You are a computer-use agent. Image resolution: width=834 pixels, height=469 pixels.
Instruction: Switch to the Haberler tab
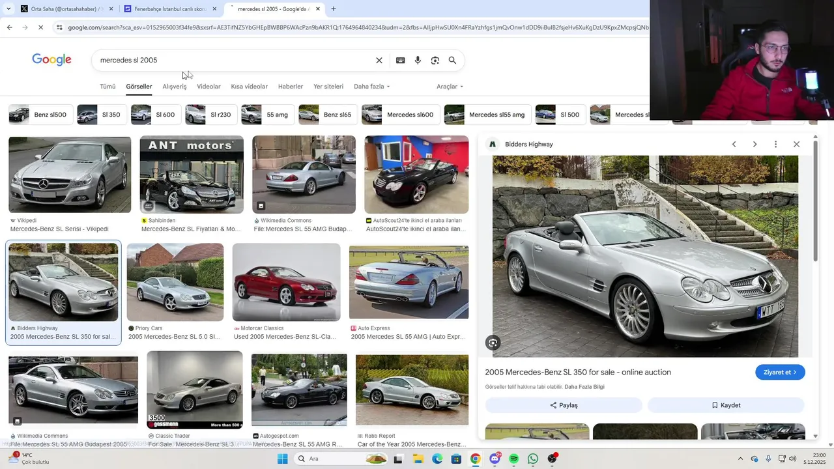click(291, 86)
